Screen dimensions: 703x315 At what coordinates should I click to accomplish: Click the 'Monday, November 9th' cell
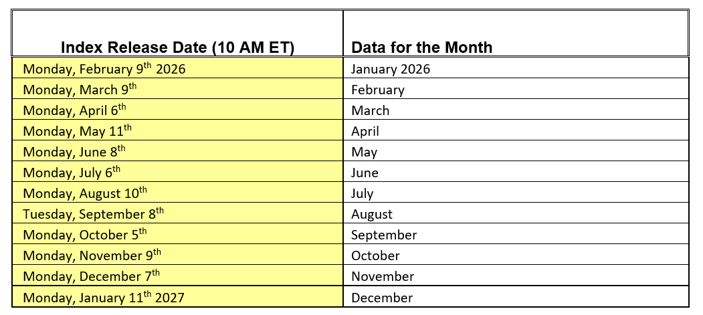click(92, 255)
